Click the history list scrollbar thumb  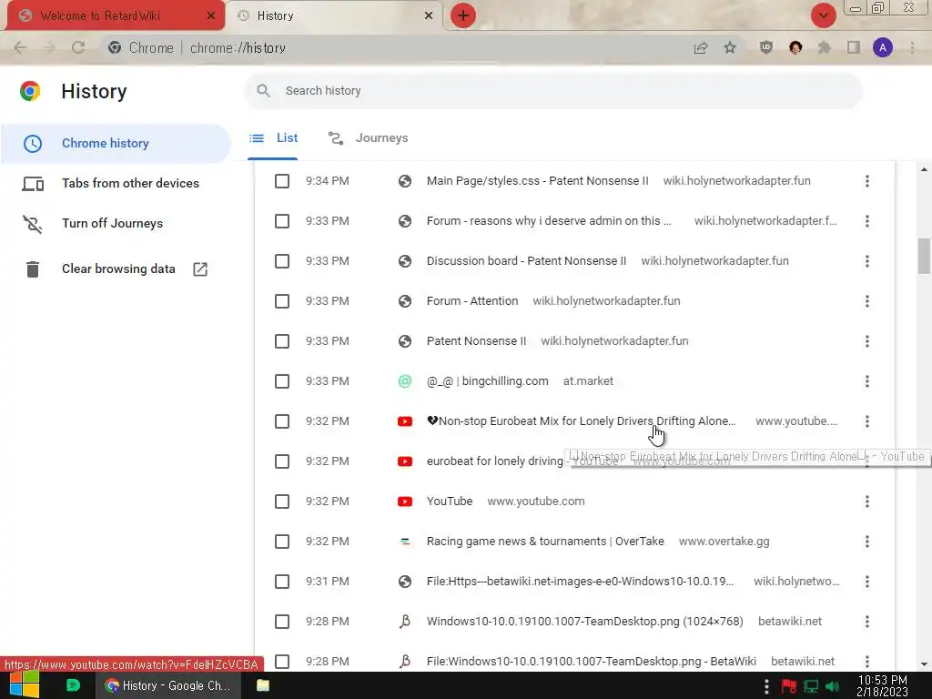(924, 256)
